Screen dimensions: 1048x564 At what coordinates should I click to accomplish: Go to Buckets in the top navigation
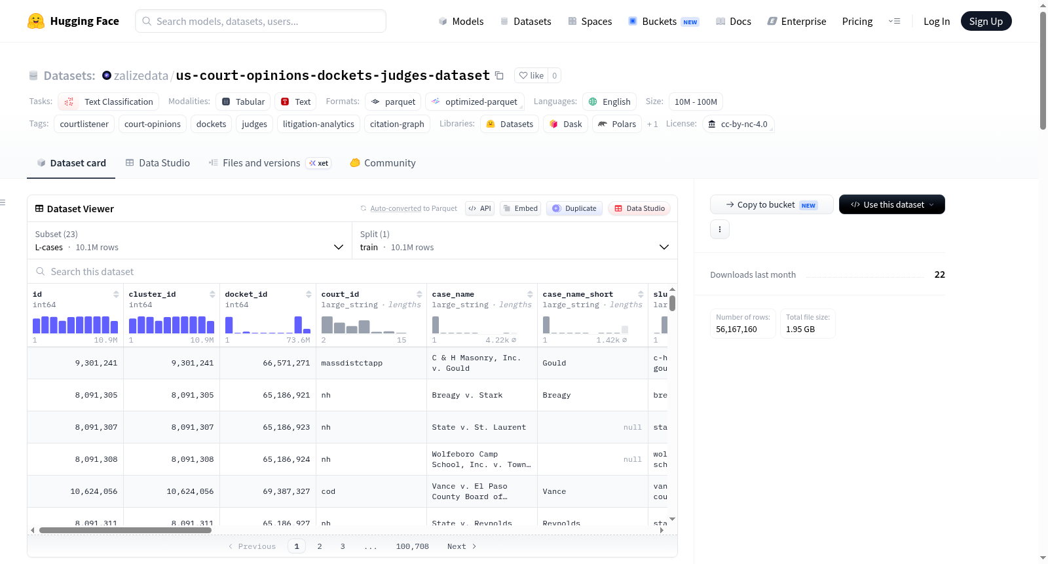[x=664, y=21]
